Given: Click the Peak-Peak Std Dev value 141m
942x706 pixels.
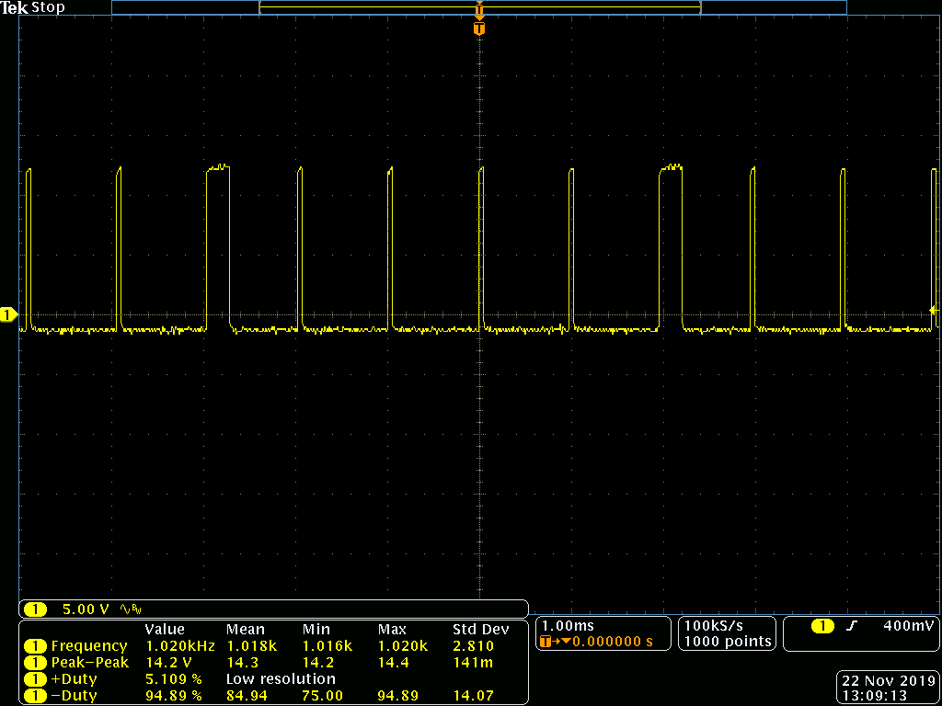Looking at the screenshot, I should pos(473,663).
